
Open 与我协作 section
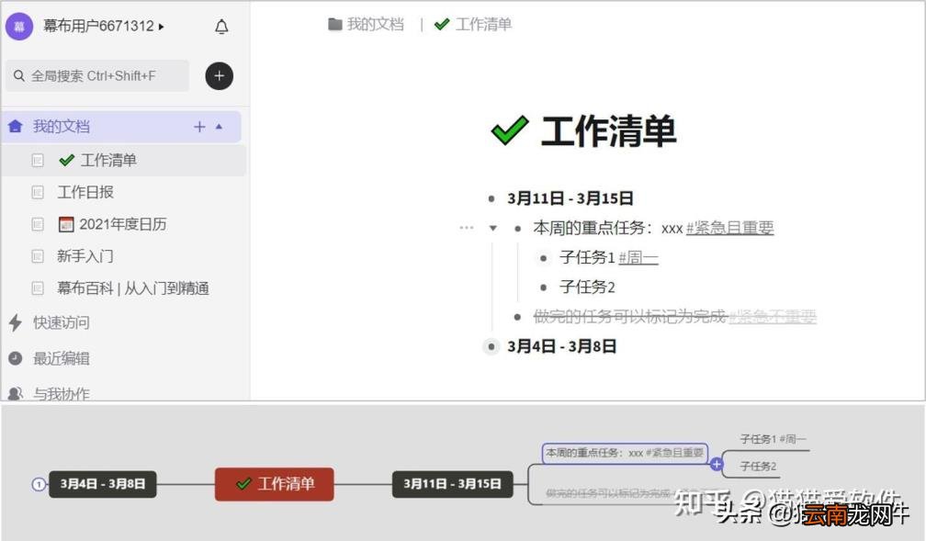[62, 394]
